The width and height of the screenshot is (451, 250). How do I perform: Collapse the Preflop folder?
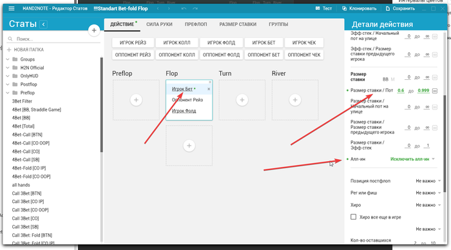(x=8, y=93)
